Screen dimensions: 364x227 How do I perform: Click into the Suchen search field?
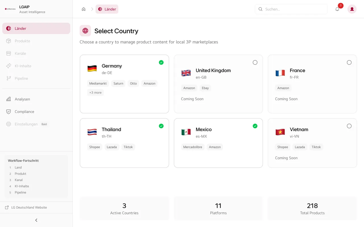coord(291,9)
